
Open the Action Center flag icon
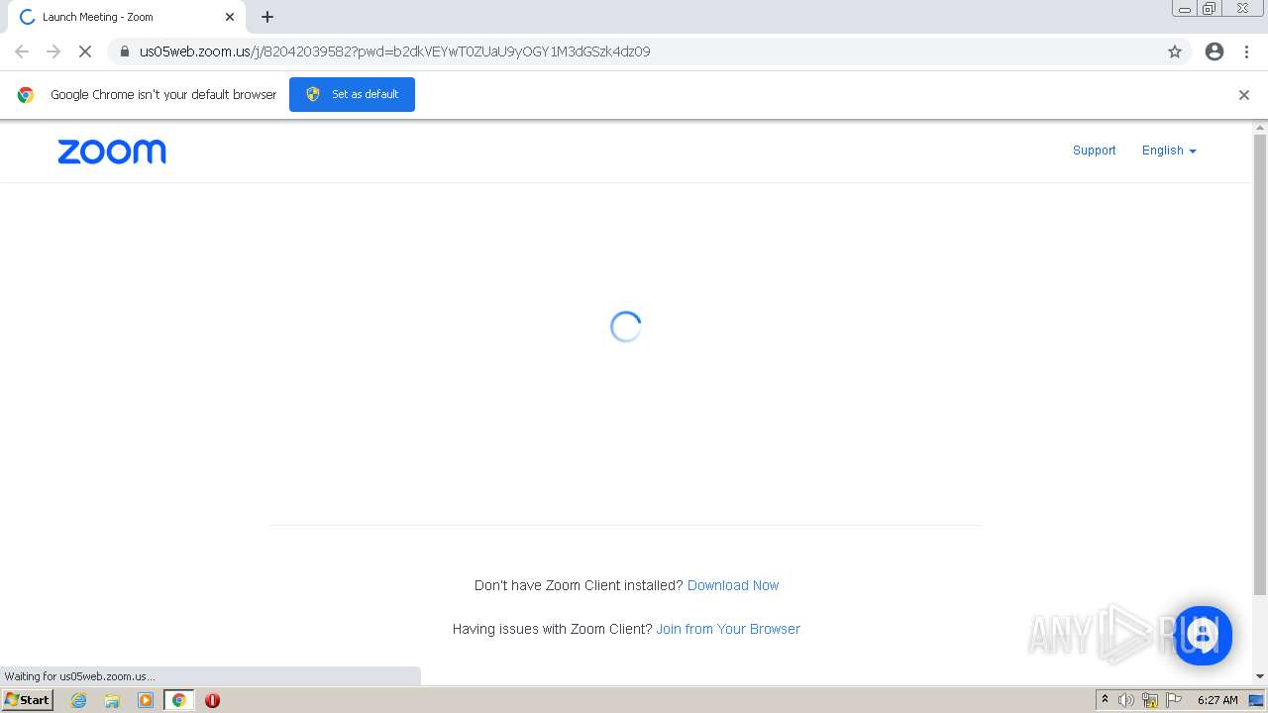[x=1174, y=700]
